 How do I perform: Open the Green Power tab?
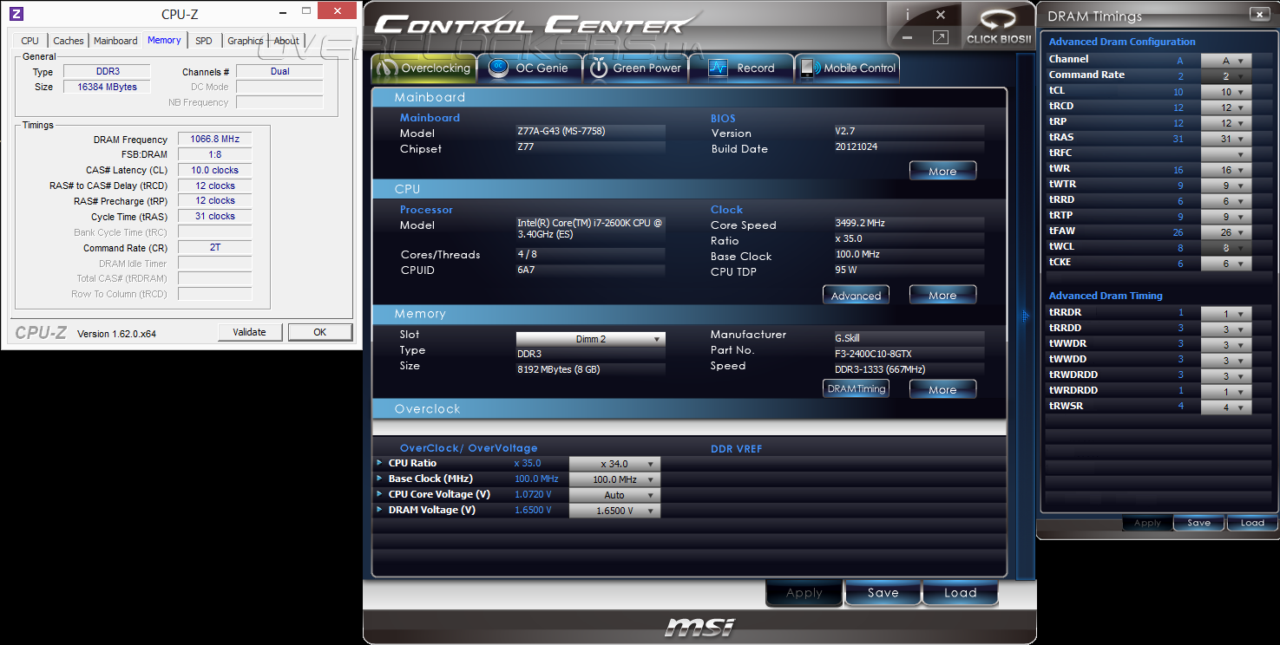(x=636, y=68)
